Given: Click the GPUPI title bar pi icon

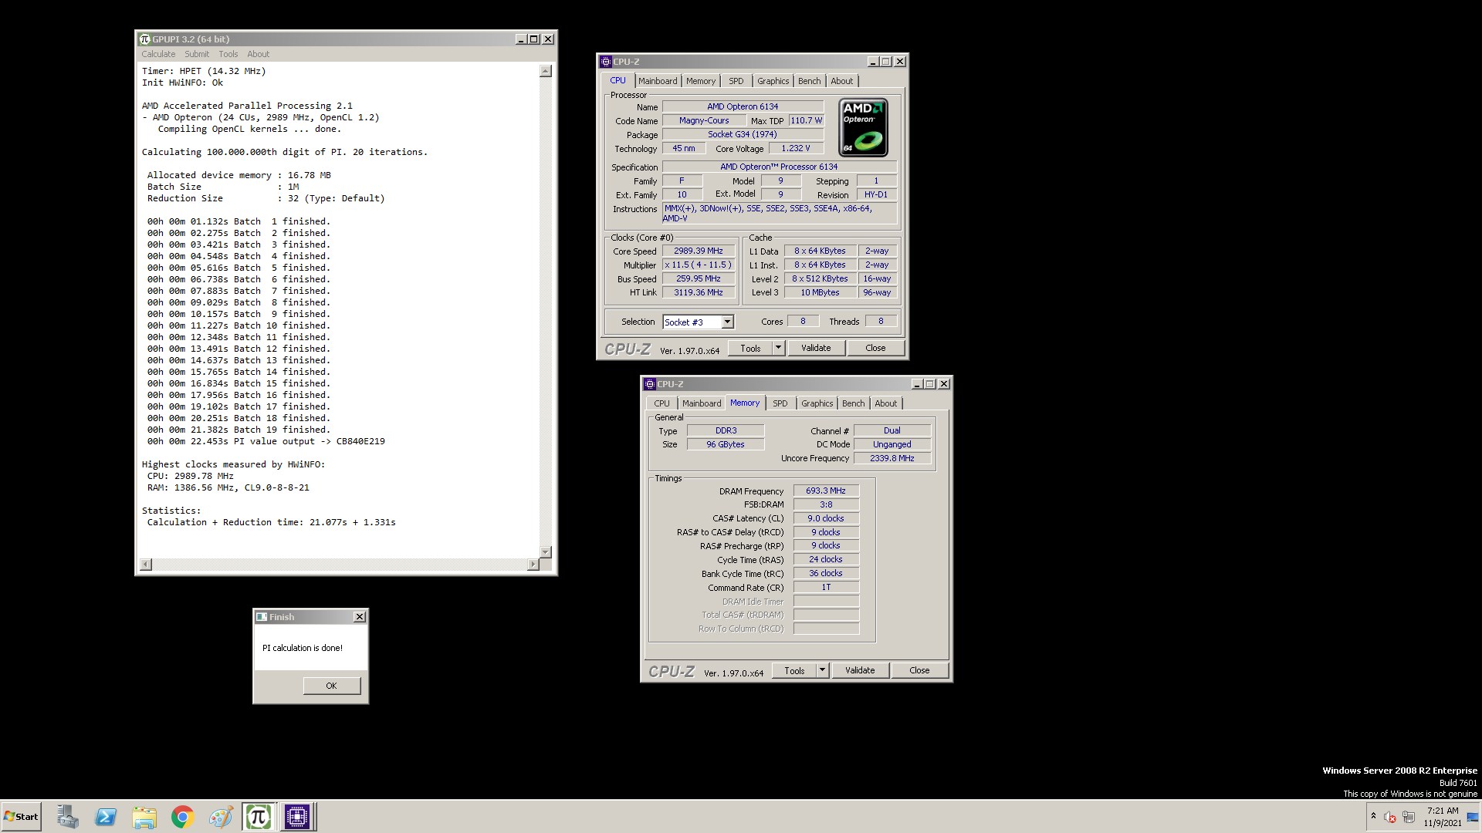Looking at the screenshot, I should pos(144,39).
